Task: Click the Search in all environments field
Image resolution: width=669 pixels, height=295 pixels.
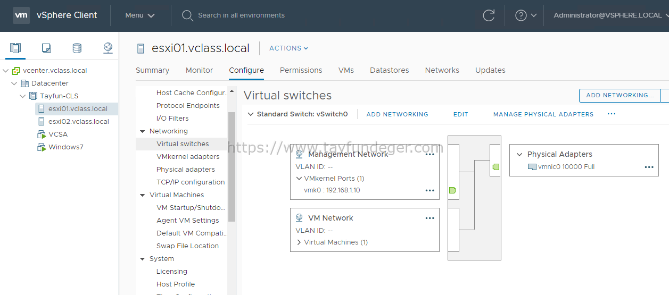Action: coord(241,15)
